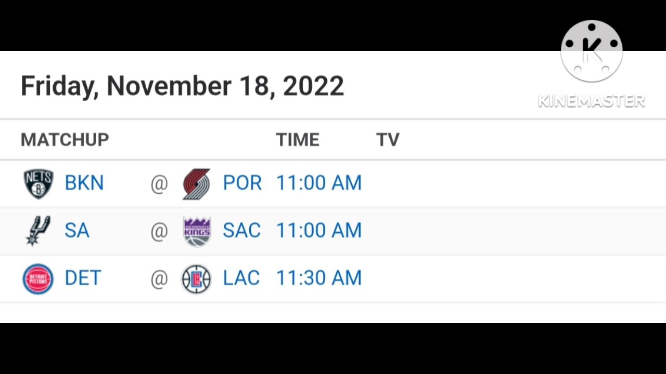The height and width of the screenshot is (374, 666).
Task: Open the Pistons game 11:30 AM link
Action: pyautogui.click(x=318, y=278)
